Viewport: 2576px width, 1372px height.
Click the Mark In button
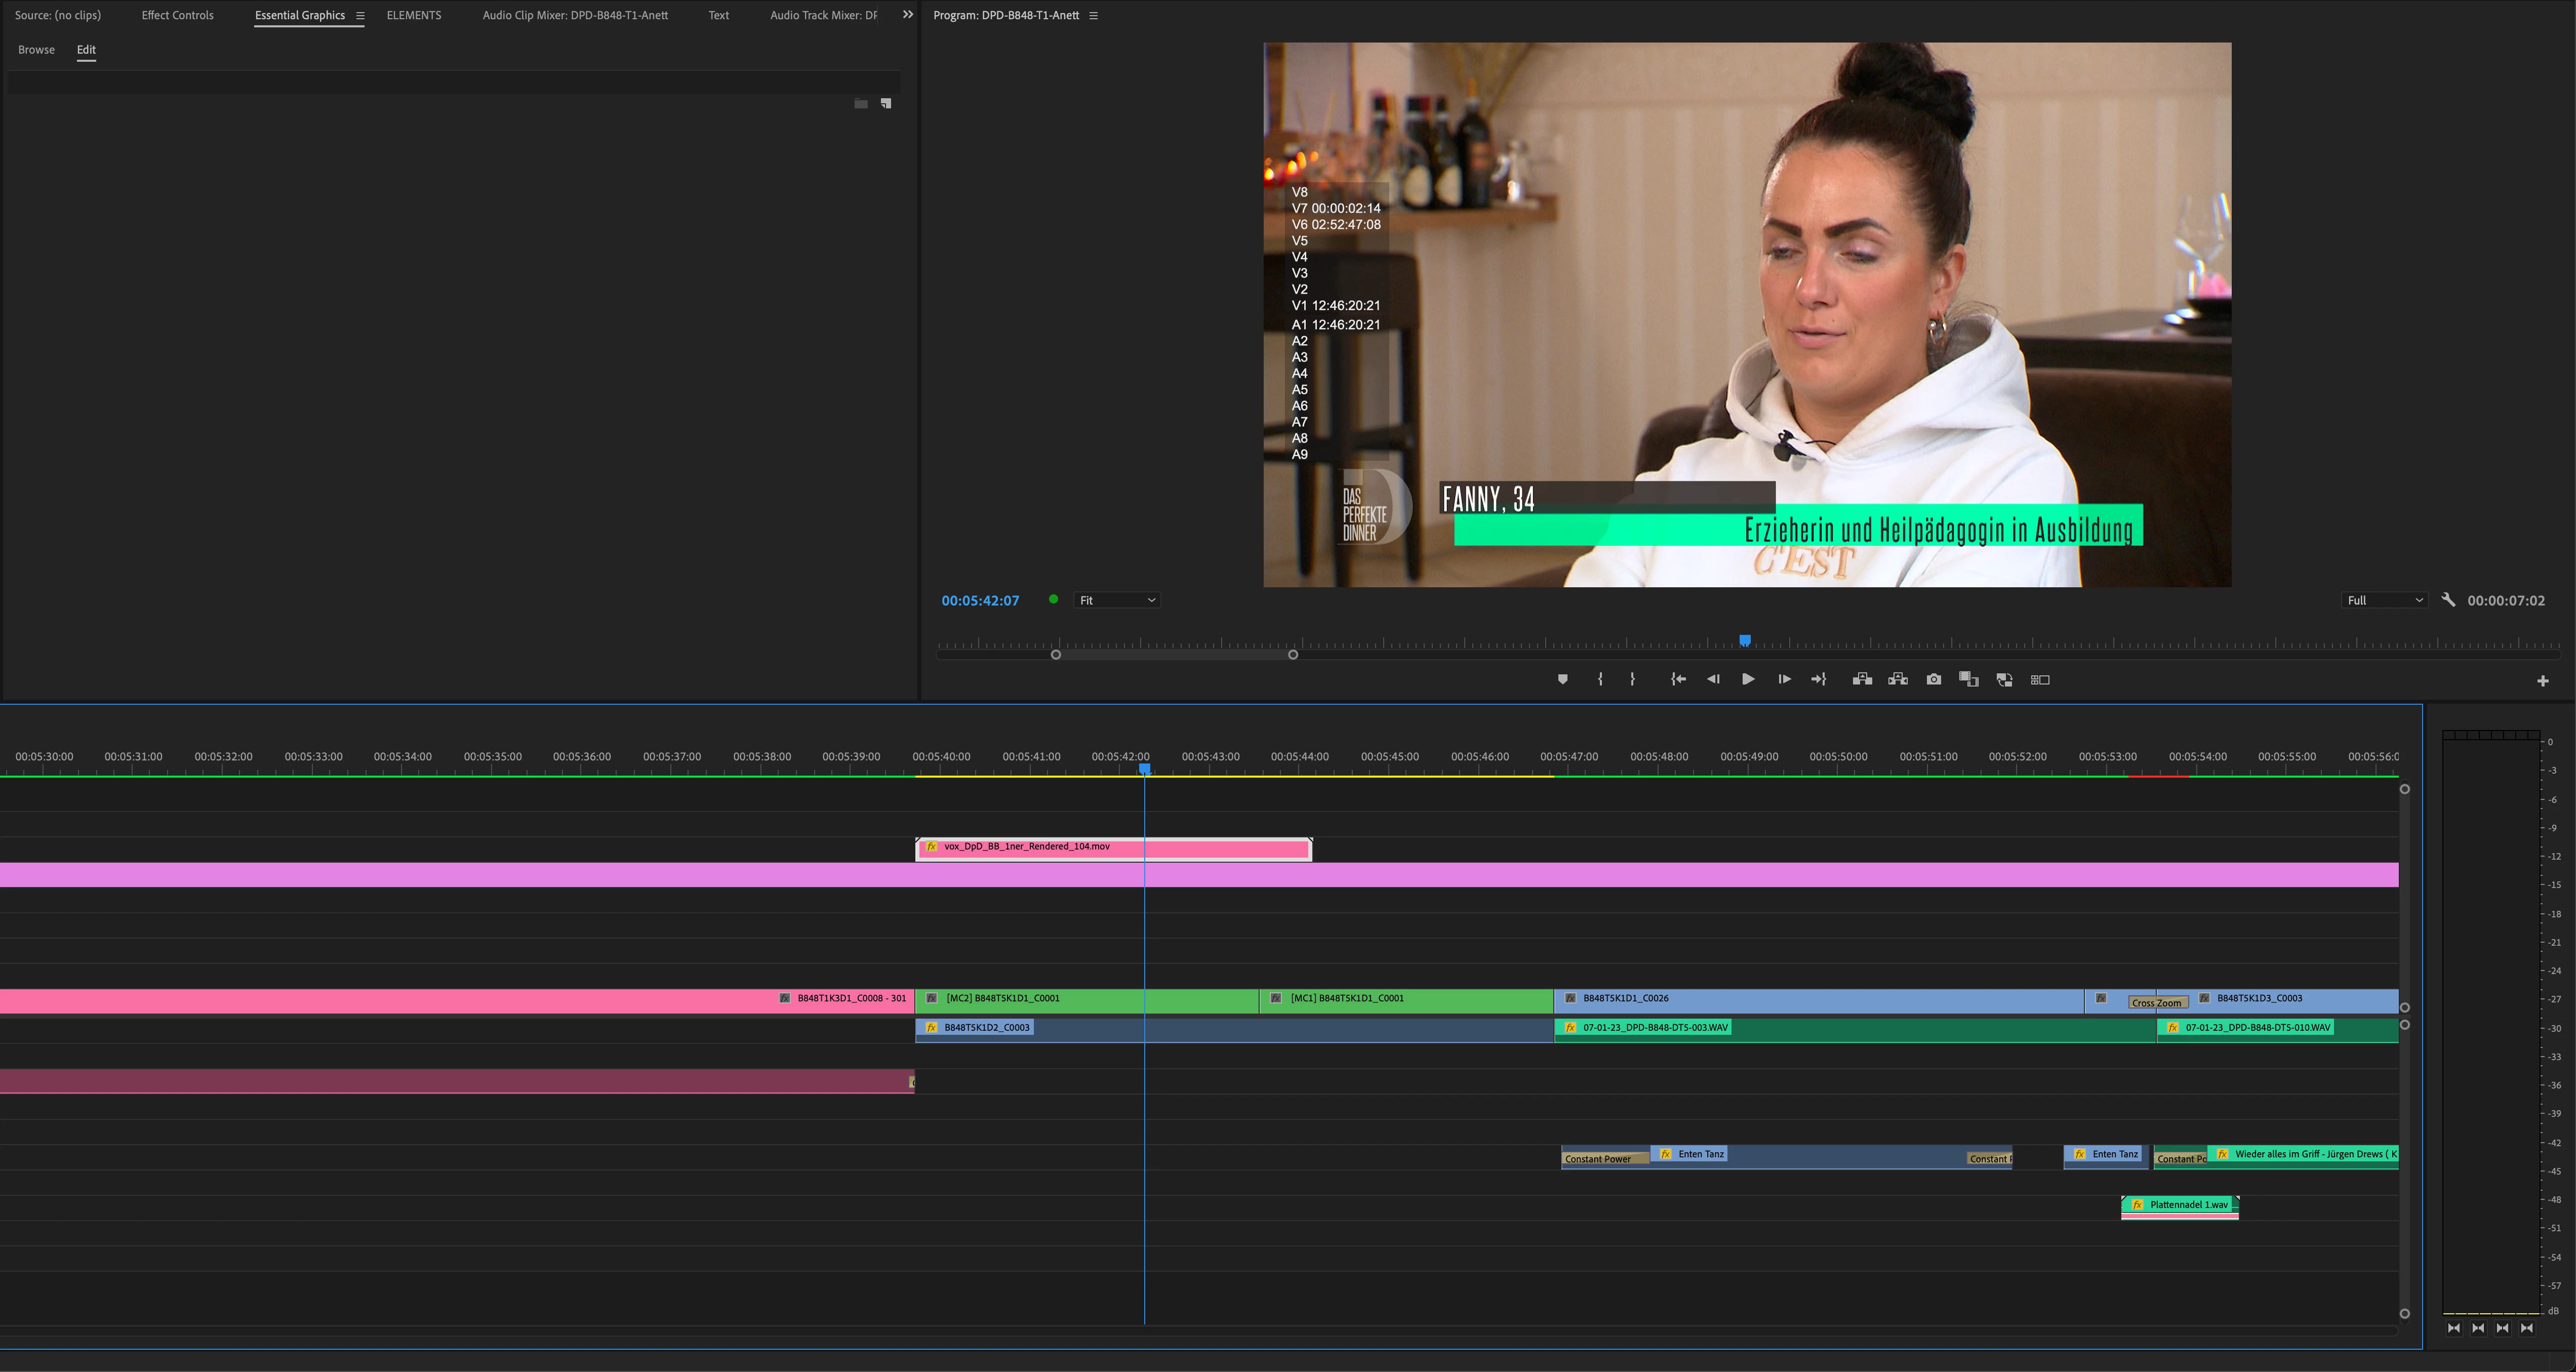pyautogui.click(x=1600, y=680)
